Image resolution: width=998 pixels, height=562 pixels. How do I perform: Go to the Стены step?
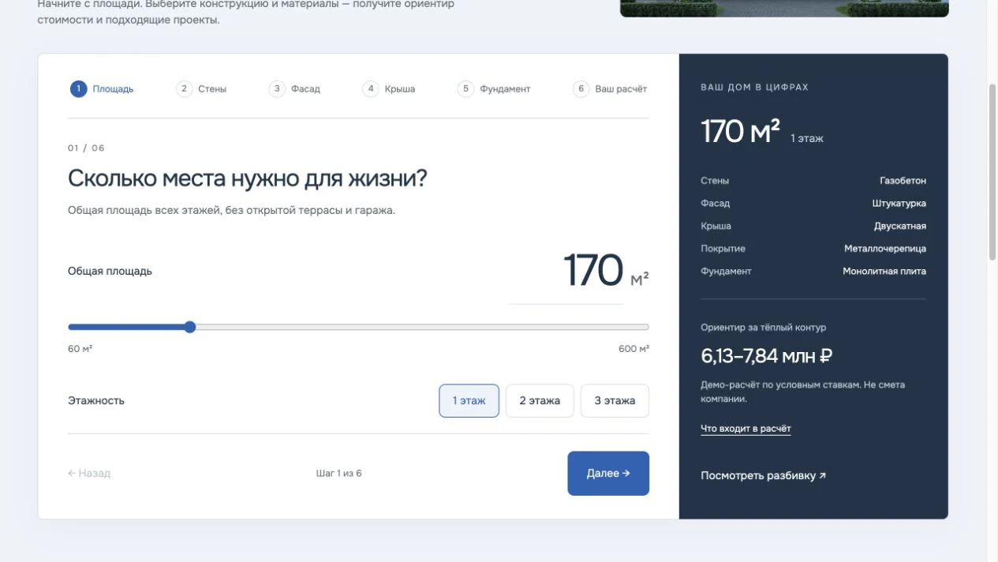click(201, 89)
